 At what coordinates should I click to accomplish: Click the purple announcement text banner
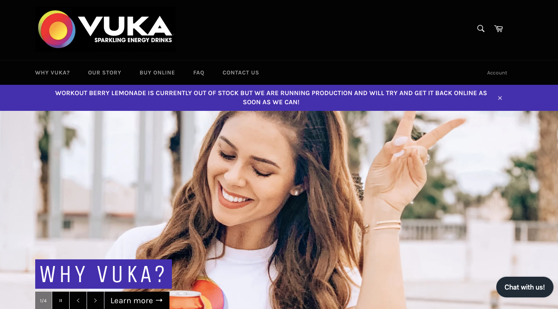271,98
